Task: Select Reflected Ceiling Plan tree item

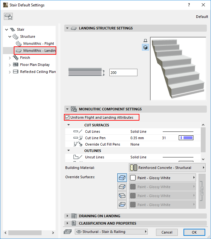Action: click(38, 72)
